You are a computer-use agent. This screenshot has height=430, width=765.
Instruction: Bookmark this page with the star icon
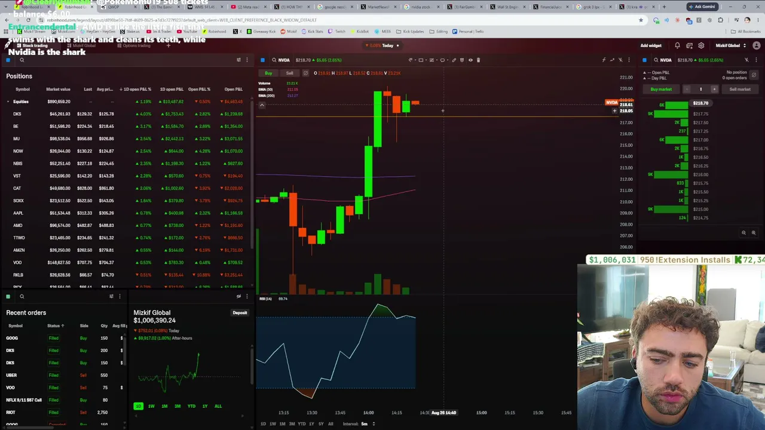pos(641,20)
